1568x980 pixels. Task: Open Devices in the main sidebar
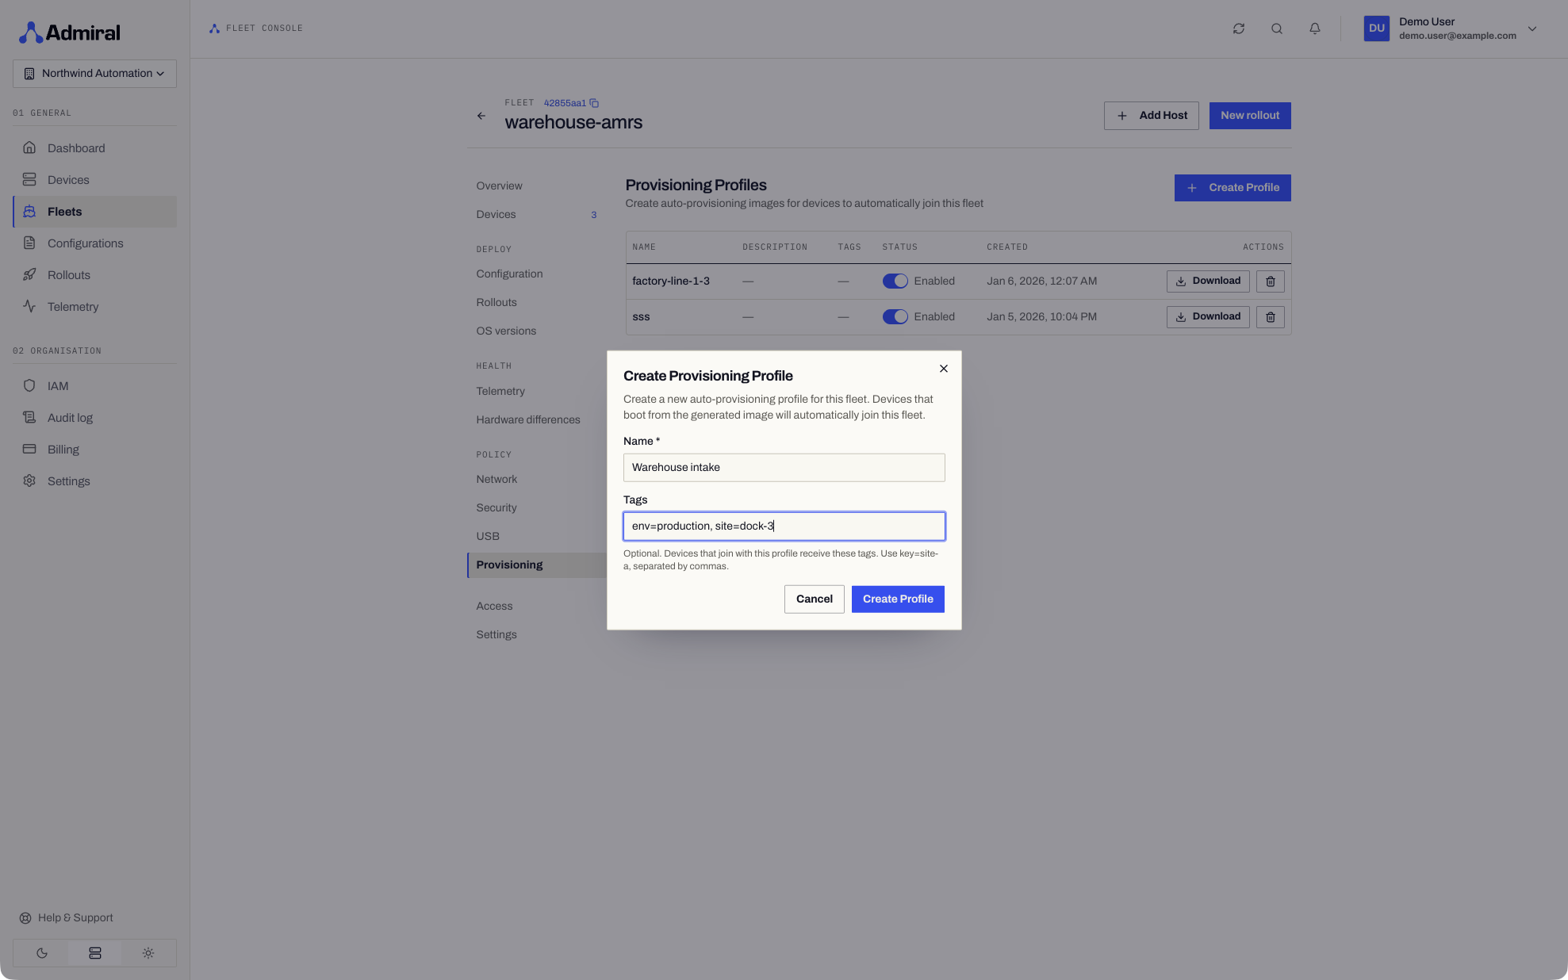pyautogui.click(x=94, y=180)
